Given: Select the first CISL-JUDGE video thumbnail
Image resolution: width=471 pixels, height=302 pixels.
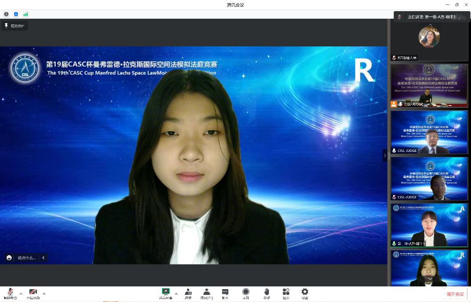Looking at the screenshot, I should tap(429, 86).
